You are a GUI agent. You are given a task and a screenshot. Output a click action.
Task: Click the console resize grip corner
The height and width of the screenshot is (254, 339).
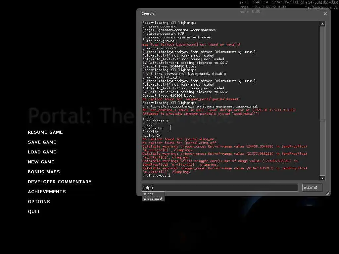[328, 193]
